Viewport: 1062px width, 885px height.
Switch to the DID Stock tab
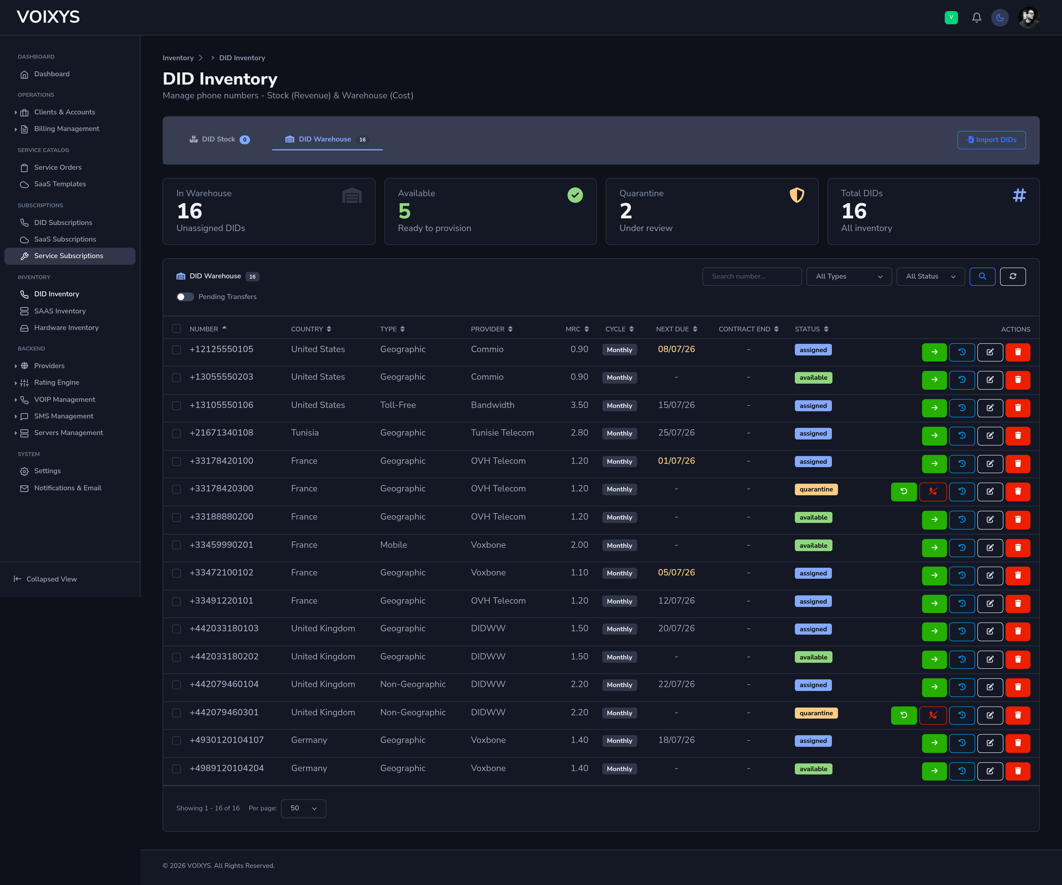click(219, 139)
